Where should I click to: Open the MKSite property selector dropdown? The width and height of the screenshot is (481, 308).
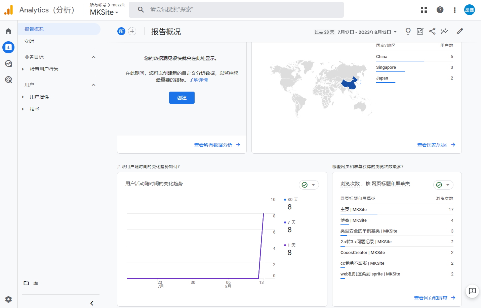click(x=104, y=12)
